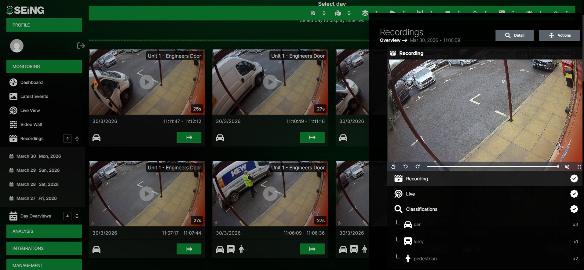Click the pedestrian icon on the 11:06:09 recording card

pos(241,249)
